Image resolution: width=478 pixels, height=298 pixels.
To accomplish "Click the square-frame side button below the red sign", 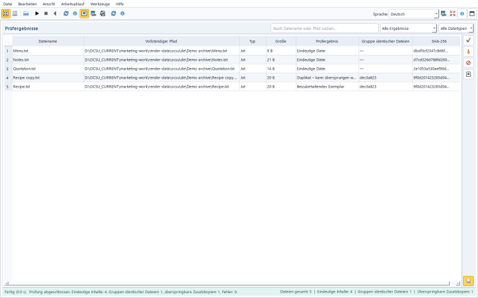I will pos(468,74).
